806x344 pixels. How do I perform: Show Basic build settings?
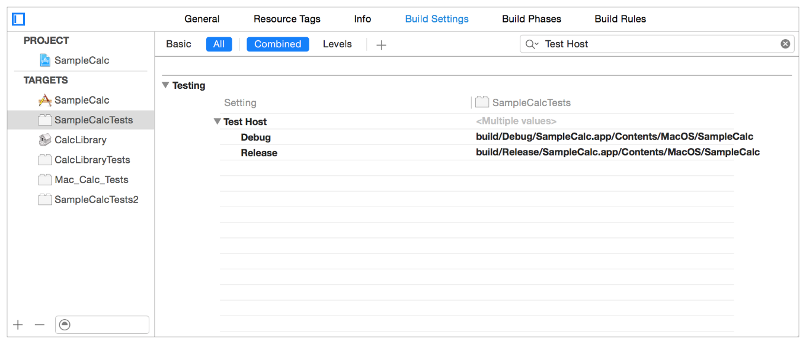click(178, 44)
